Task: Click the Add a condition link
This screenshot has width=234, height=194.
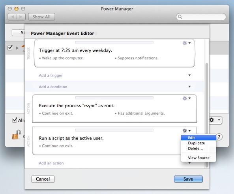Action: click(53, 87)
